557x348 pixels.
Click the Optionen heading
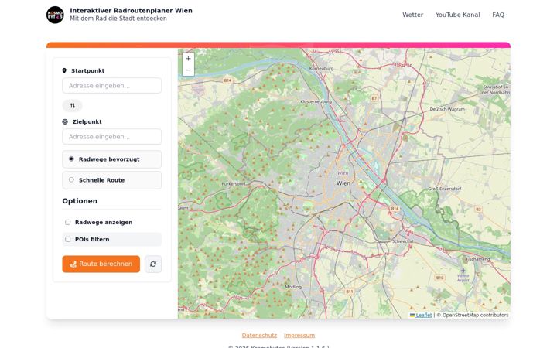pos(80,201)
